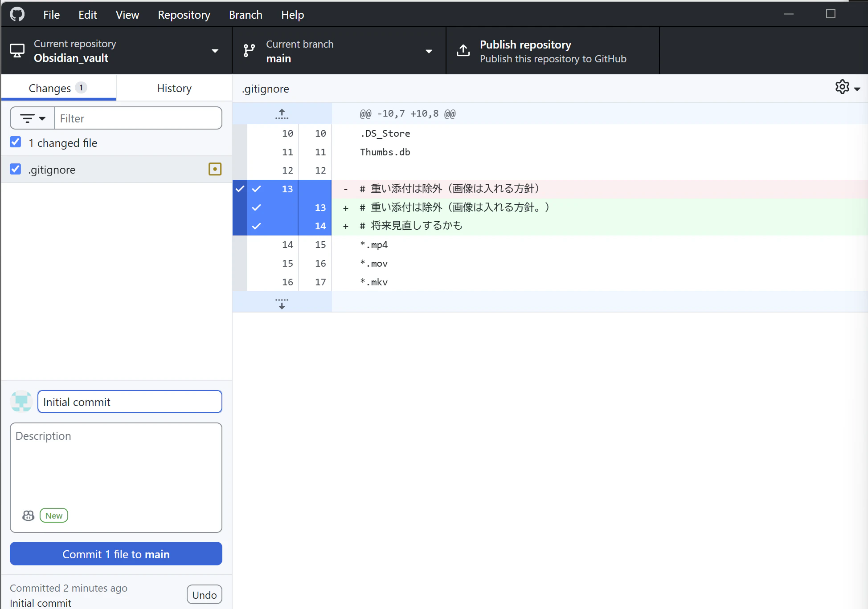Click the Description text area

[x=116, y=467]
